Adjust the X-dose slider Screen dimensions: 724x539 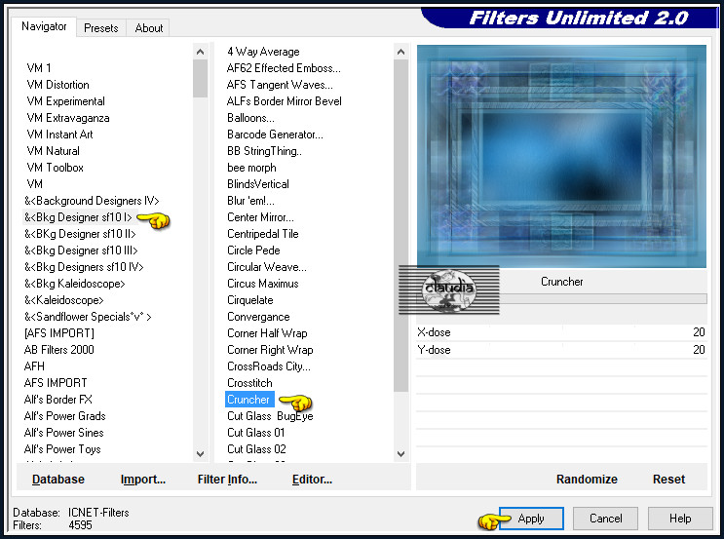[561, 332]
